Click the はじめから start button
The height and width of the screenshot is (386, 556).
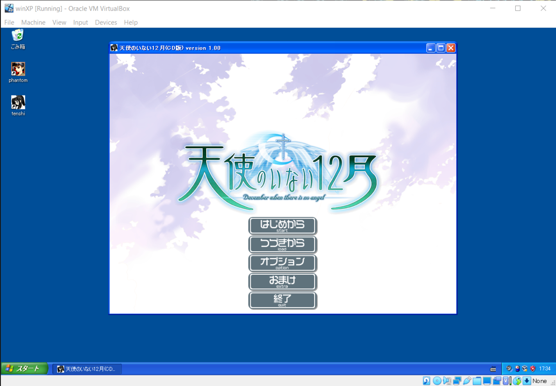283,226
